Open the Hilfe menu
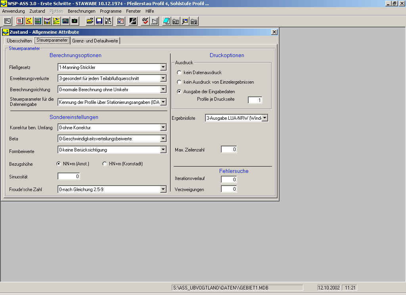This screenshot has width=406, height=295. click(149, 11)
